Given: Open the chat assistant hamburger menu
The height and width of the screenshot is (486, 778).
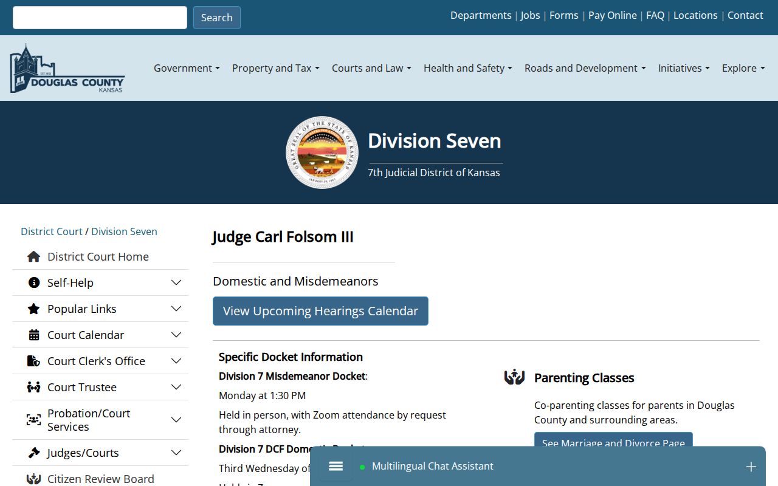Looking at the screenshot, I should coord(336,466).
